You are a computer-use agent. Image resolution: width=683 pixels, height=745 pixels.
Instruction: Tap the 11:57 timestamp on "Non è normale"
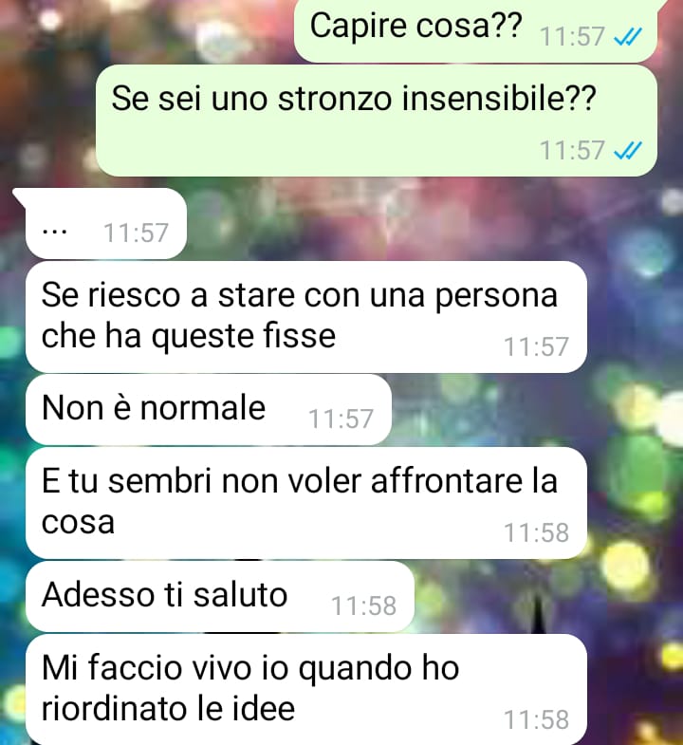341,419
